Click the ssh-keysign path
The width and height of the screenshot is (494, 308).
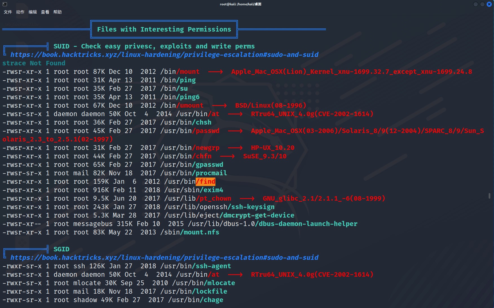[219, 207]
